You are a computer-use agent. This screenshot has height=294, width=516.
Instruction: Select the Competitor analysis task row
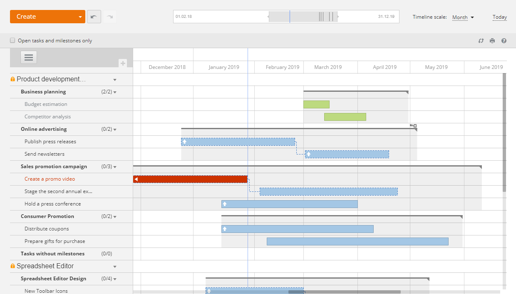click(x=71, y=117)
